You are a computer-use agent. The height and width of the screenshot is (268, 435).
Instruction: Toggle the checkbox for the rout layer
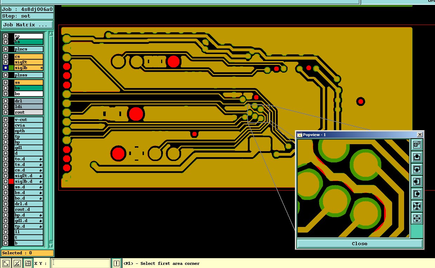[x=6, y=112]
